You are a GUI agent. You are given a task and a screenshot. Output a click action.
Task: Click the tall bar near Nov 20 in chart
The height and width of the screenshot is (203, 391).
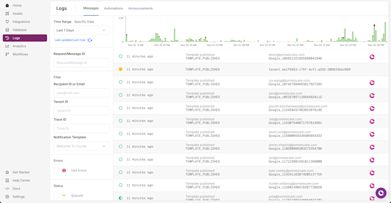(174, 35)
